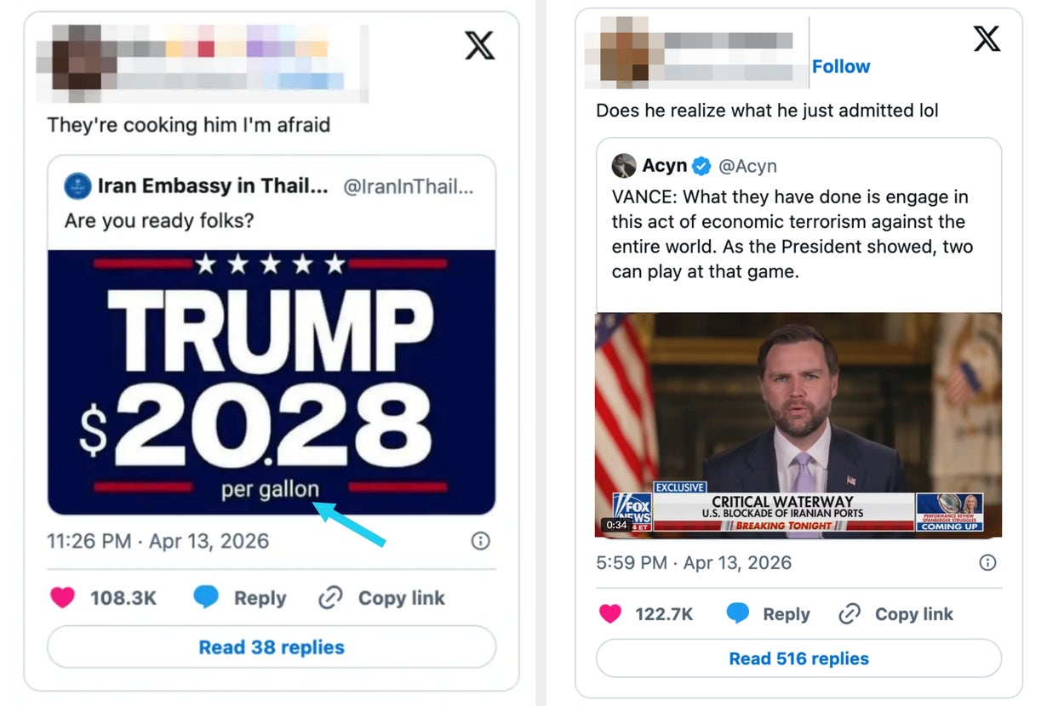Click the Iran Embassy profile avatar

click(77, 186)
